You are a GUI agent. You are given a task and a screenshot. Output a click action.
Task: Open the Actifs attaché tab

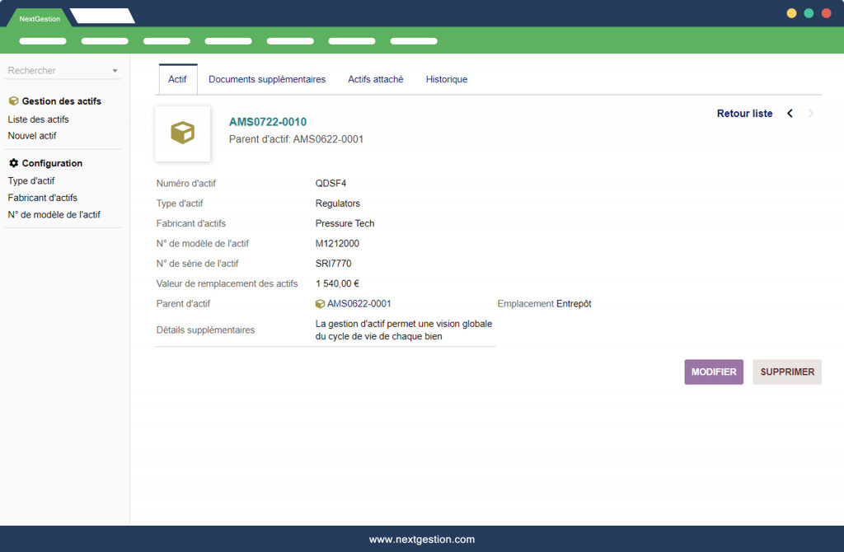(x=375, y=80)
